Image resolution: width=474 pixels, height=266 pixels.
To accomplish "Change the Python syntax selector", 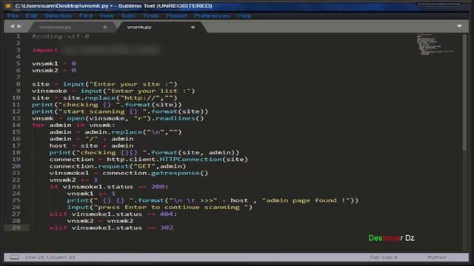I will point(436,257).
